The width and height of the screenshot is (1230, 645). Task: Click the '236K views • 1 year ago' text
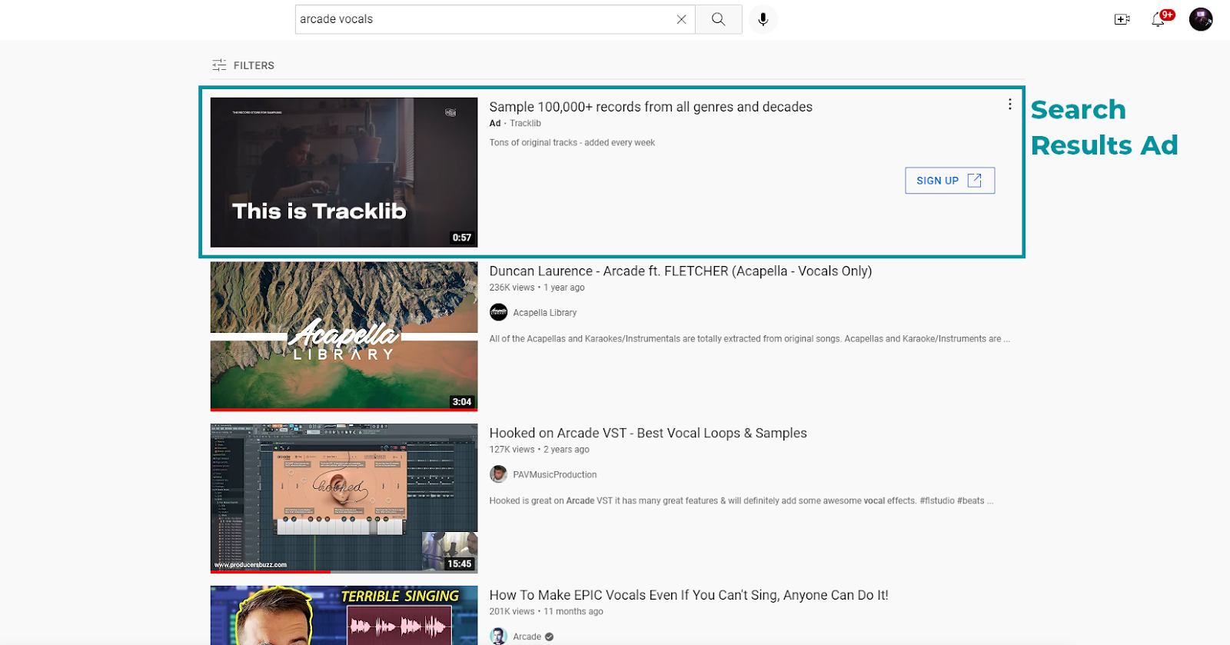click(x=537, y=288)
